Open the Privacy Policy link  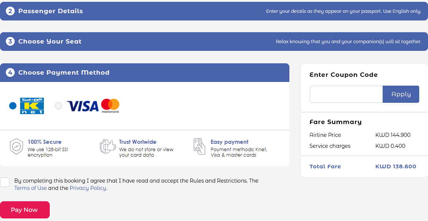tap(88, 188)
